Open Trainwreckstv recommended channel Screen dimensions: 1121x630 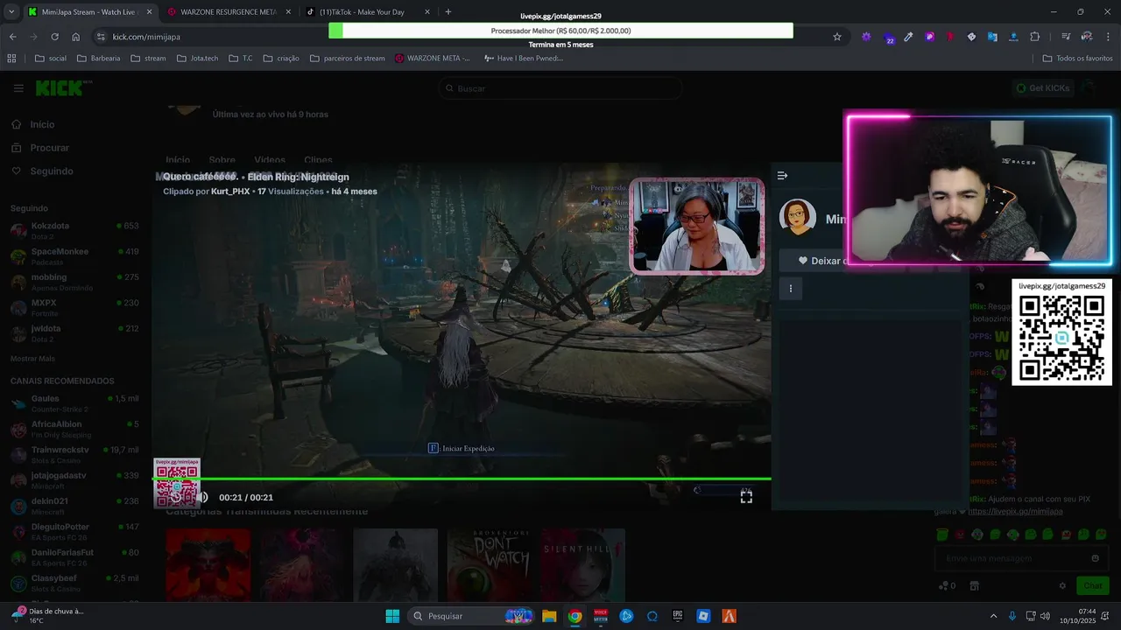click(x=74, y=455)
